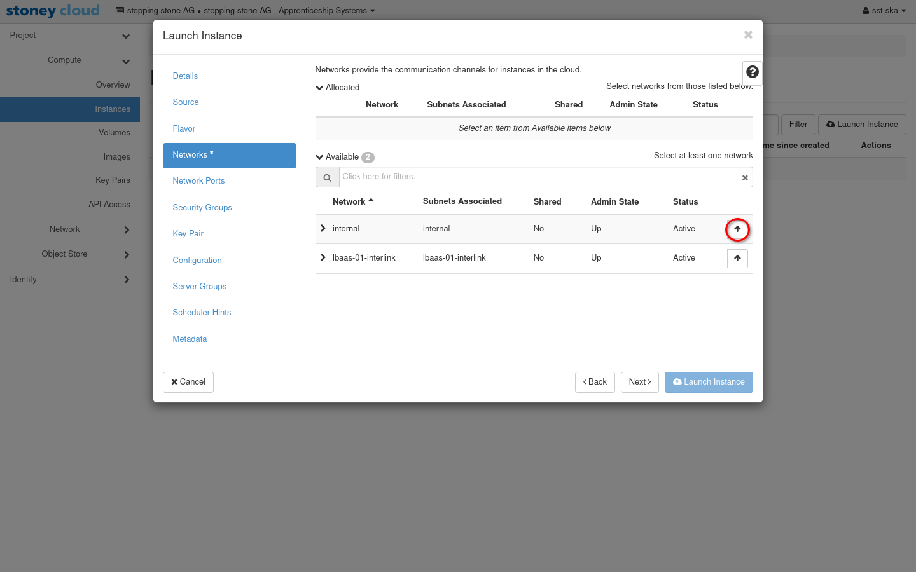Clear the filter field with x icon
The image size is (916, 572).
click(x=744, y=178)
